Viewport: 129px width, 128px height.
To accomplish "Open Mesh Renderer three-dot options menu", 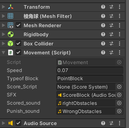I will click(119, 25).
